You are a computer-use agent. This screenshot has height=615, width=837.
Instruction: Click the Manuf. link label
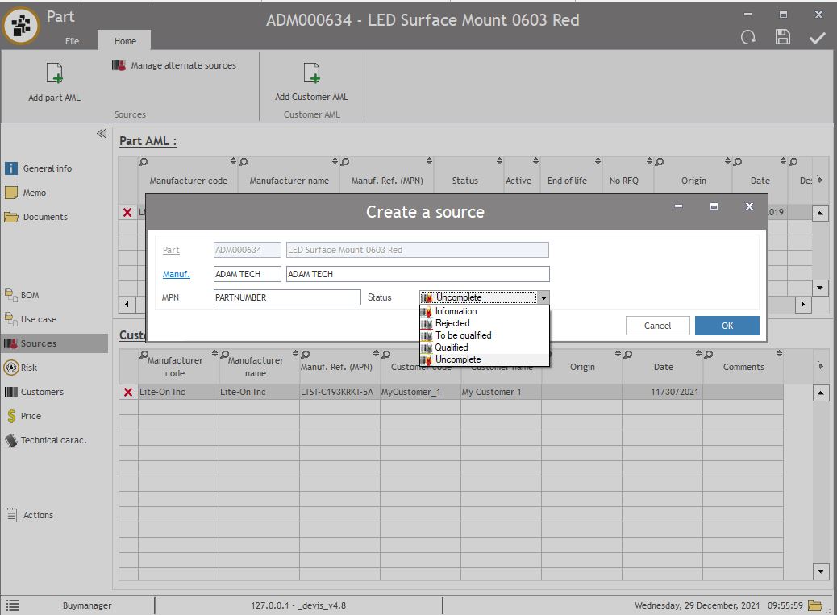click(x=176, y=274)
